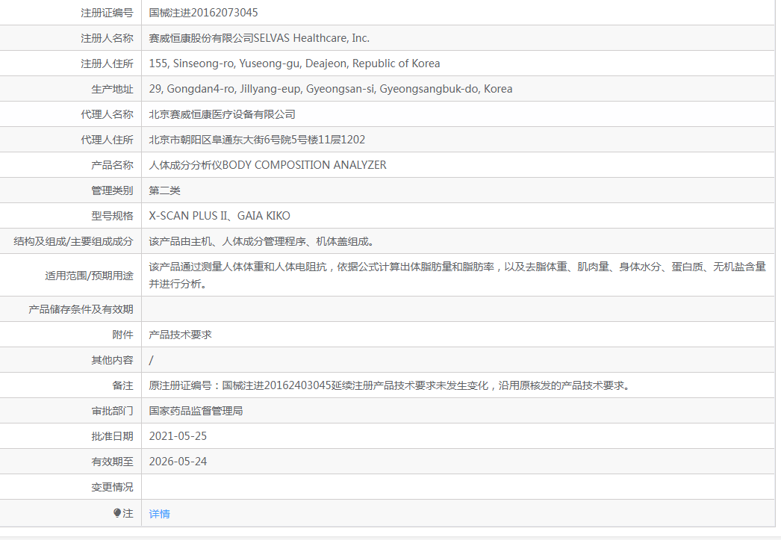The height and width of the screenshot is (540, 781).
Task: Click agent name 北京赛威恒康医疗设备有限公司
Action: (223, 114)
